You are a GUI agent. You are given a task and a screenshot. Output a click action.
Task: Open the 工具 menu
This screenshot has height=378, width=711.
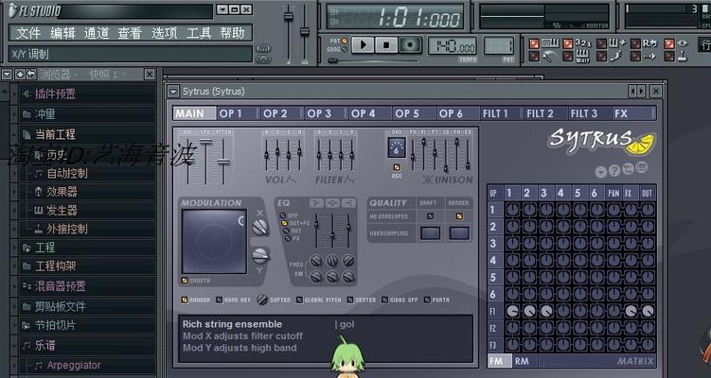(x=199, y=33)
